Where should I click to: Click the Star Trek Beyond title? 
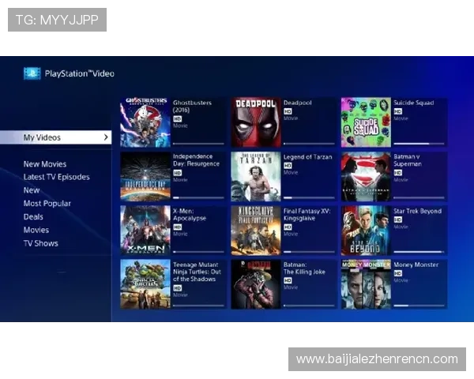click(x=417, y=211)
